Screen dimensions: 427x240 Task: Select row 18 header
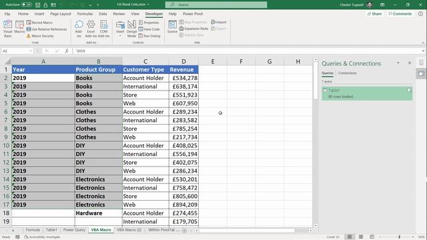6,213
